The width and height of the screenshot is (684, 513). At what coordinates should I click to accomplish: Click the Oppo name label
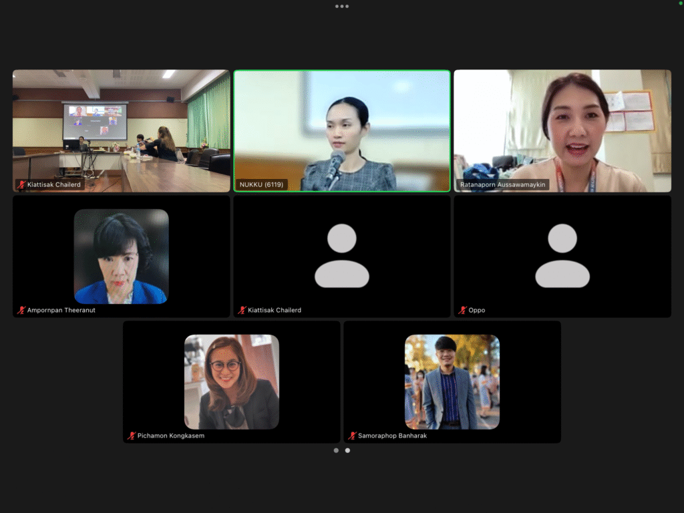476,311
